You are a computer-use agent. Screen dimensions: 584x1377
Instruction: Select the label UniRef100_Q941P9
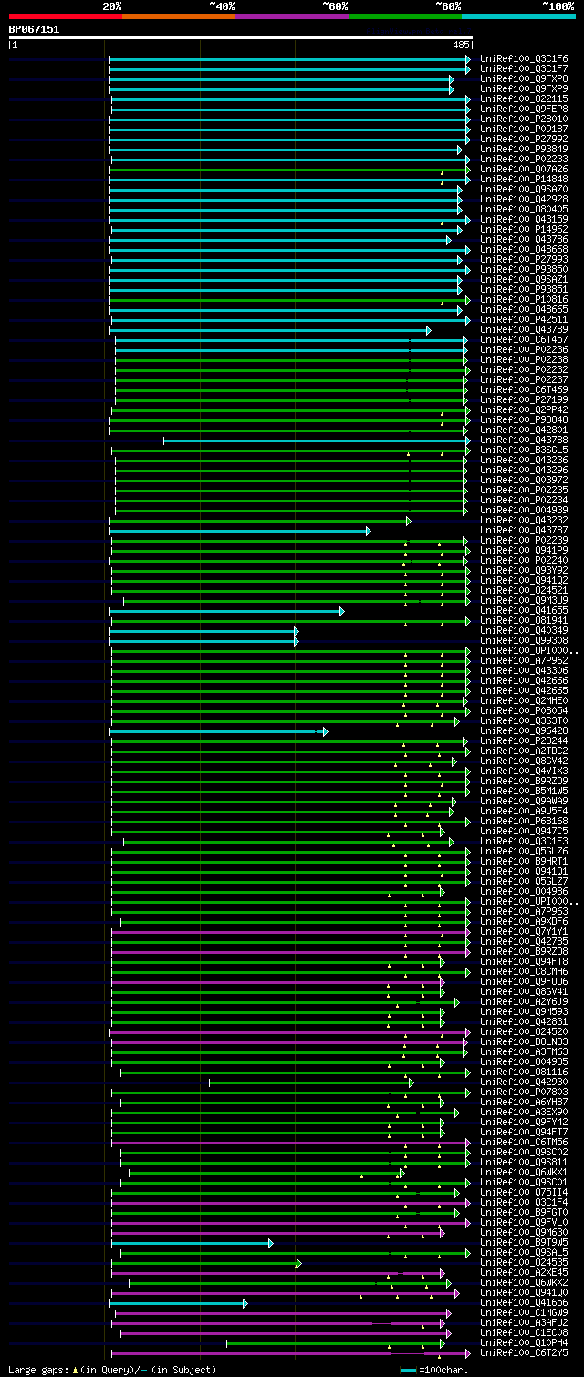tap(525, 551)
